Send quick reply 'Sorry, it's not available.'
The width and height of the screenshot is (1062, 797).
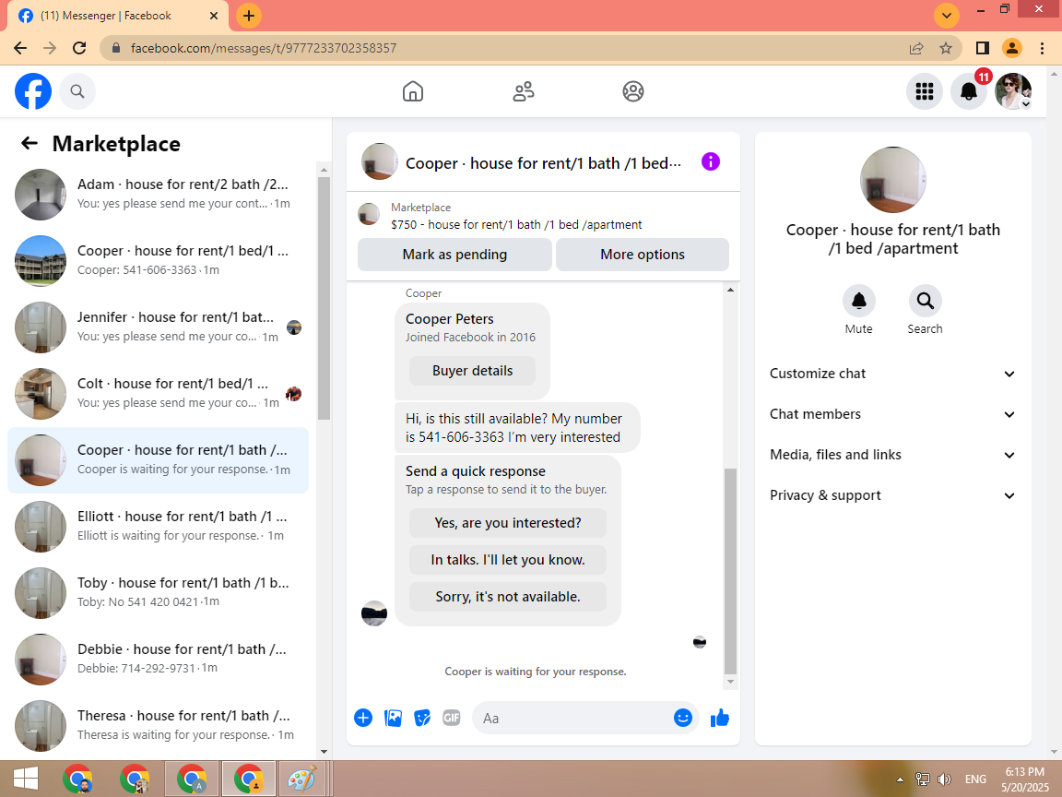coord(507,597)
